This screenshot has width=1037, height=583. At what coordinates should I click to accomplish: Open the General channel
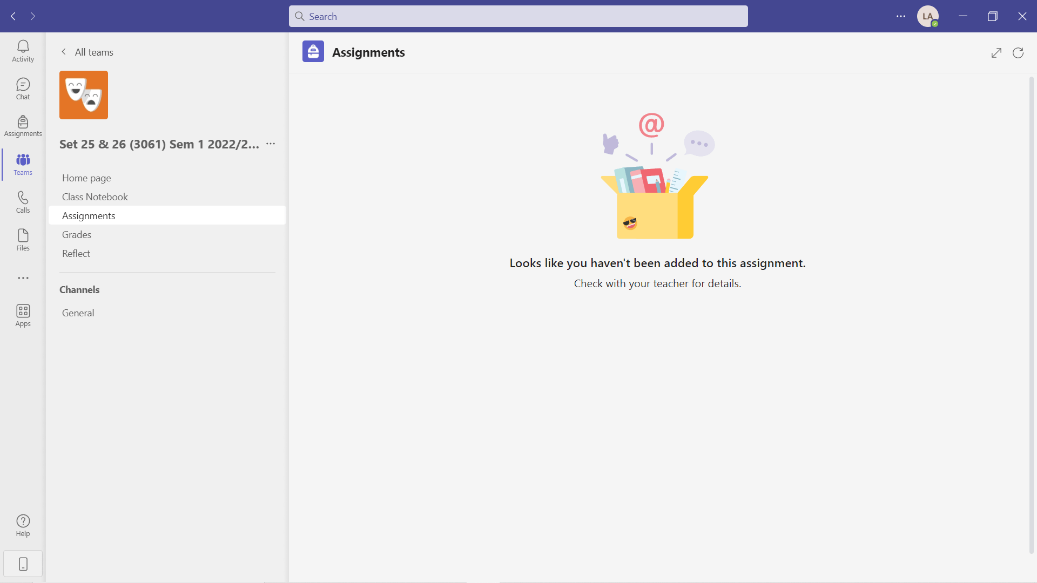[x=167, y=313]
